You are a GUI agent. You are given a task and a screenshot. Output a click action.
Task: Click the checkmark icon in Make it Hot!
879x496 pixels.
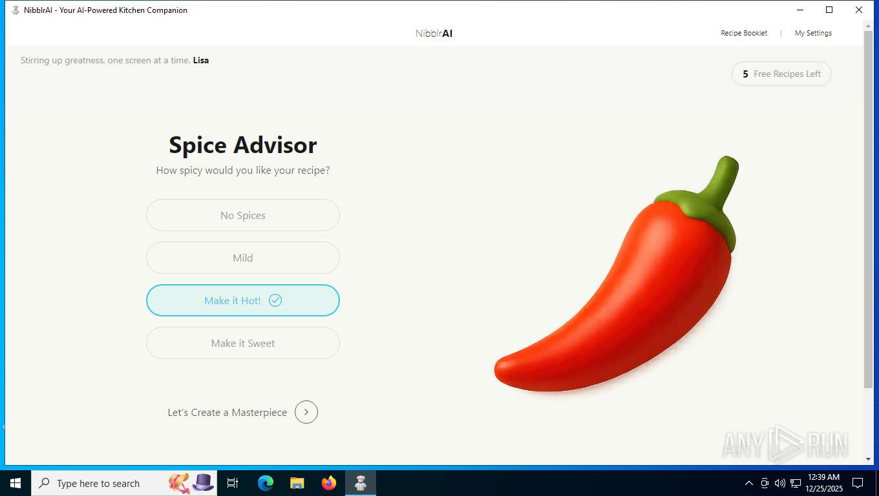275,300
